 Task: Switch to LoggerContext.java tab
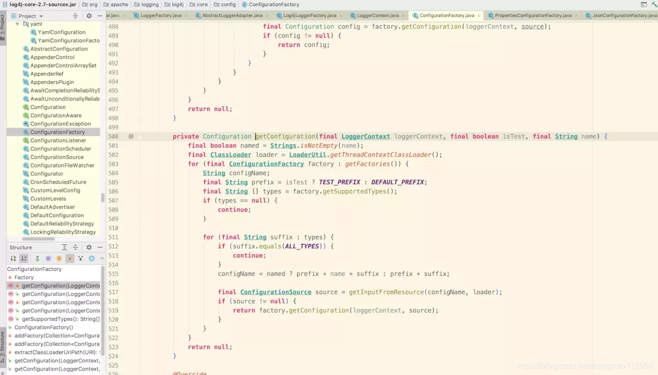[x=378, y=15]
